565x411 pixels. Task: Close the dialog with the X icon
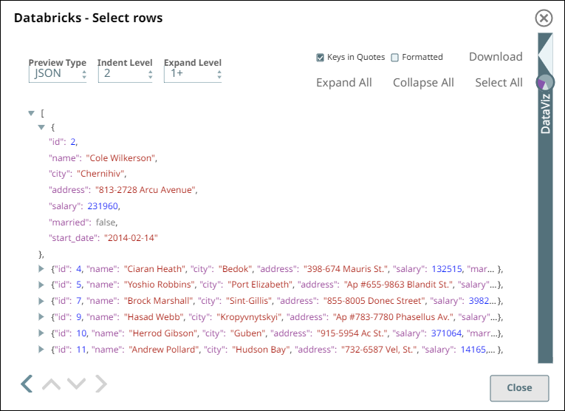coord(544,18)
